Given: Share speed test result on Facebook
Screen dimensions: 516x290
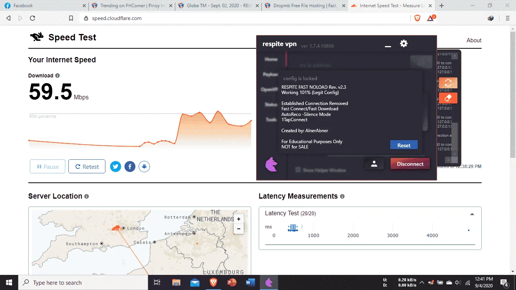Looking at the screenshot, I should coord(130,167).
